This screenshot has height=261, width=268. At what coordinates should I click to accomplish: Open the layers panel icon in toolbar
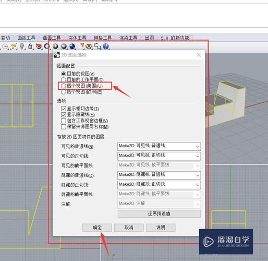pyautogui.click(x=39, y=46)
